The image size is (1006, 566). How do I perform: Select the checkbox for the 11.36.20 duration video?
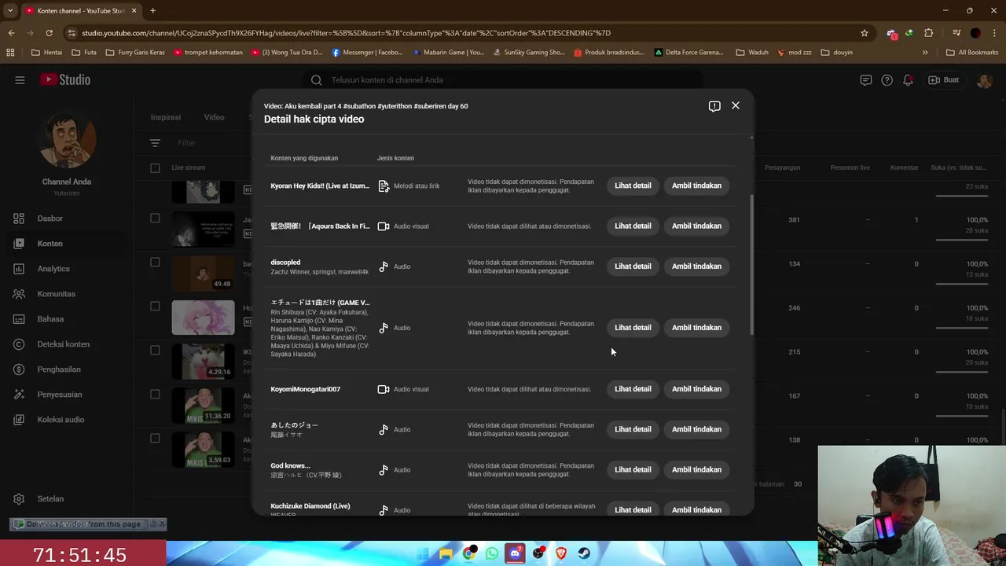point(155,395)
